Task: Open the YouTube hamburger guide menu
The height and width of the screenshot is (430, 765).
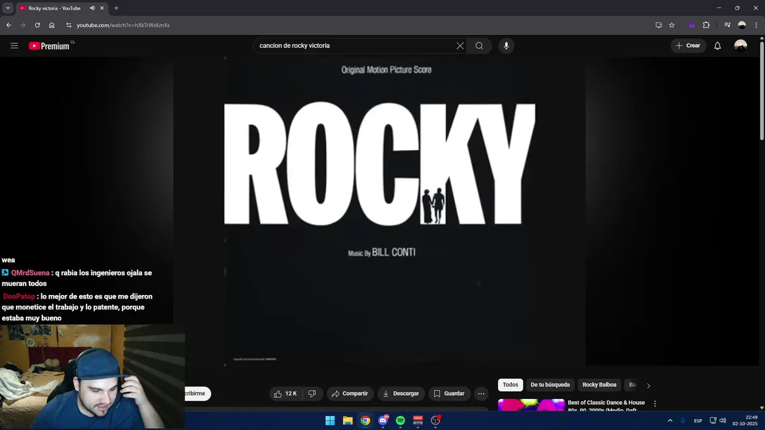Action: pos(14,45)
